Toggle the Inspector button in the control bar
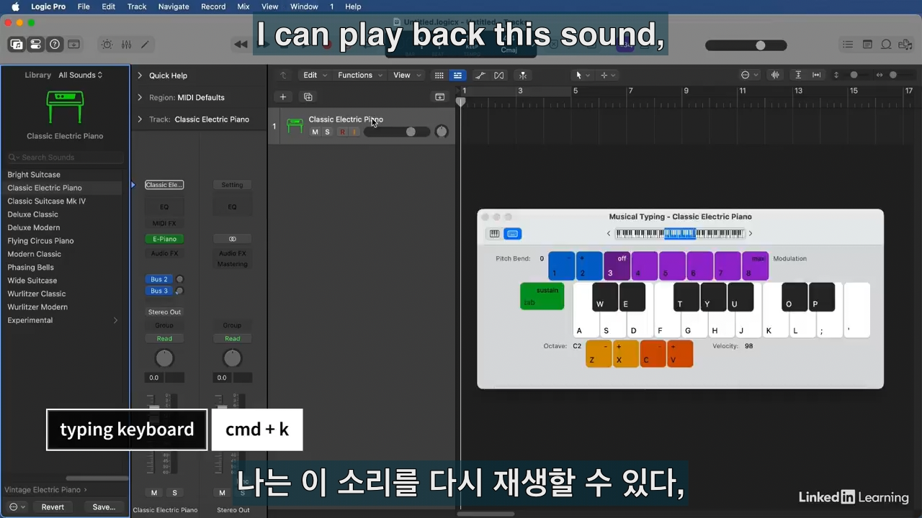Screen dimensions: 922x518 tap(35, 45)
